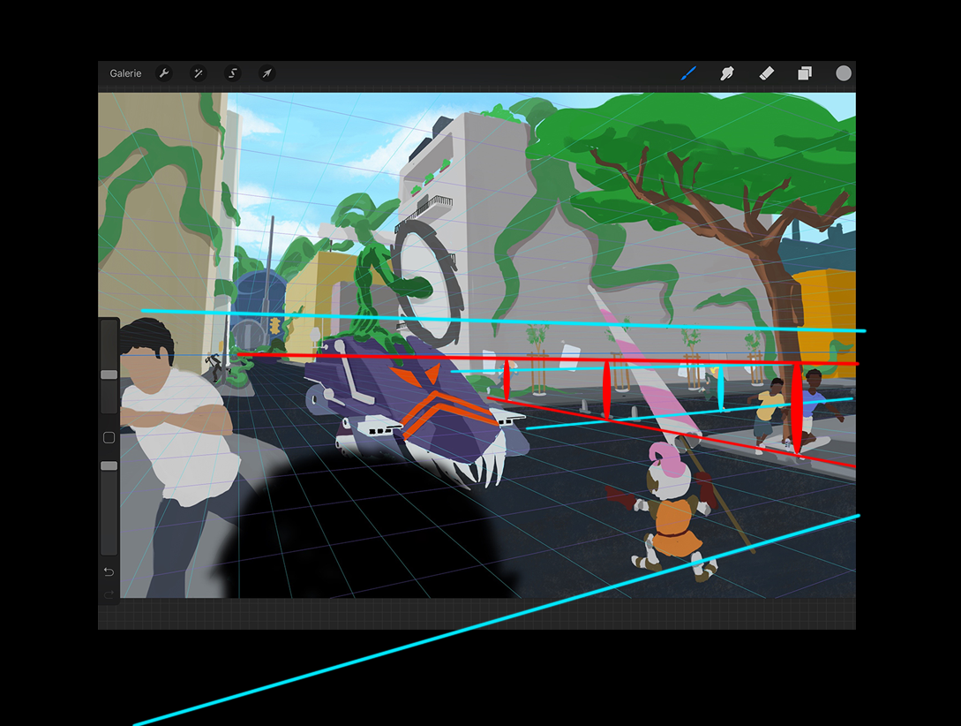Select the Smudge tool
The image size is (961, 726).
727,73
